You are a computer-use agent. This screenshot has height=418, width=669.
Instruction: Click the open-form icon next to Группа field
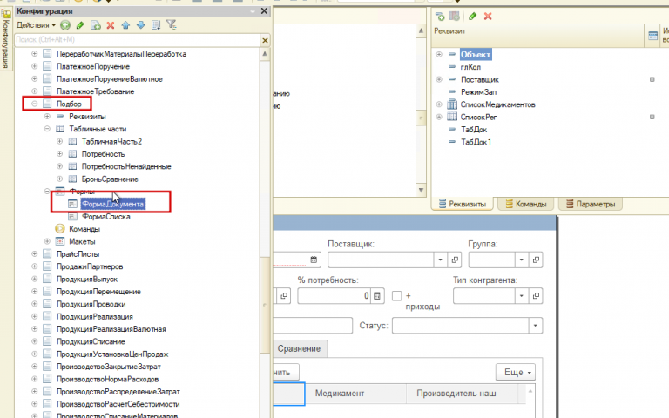pos(536,260)
